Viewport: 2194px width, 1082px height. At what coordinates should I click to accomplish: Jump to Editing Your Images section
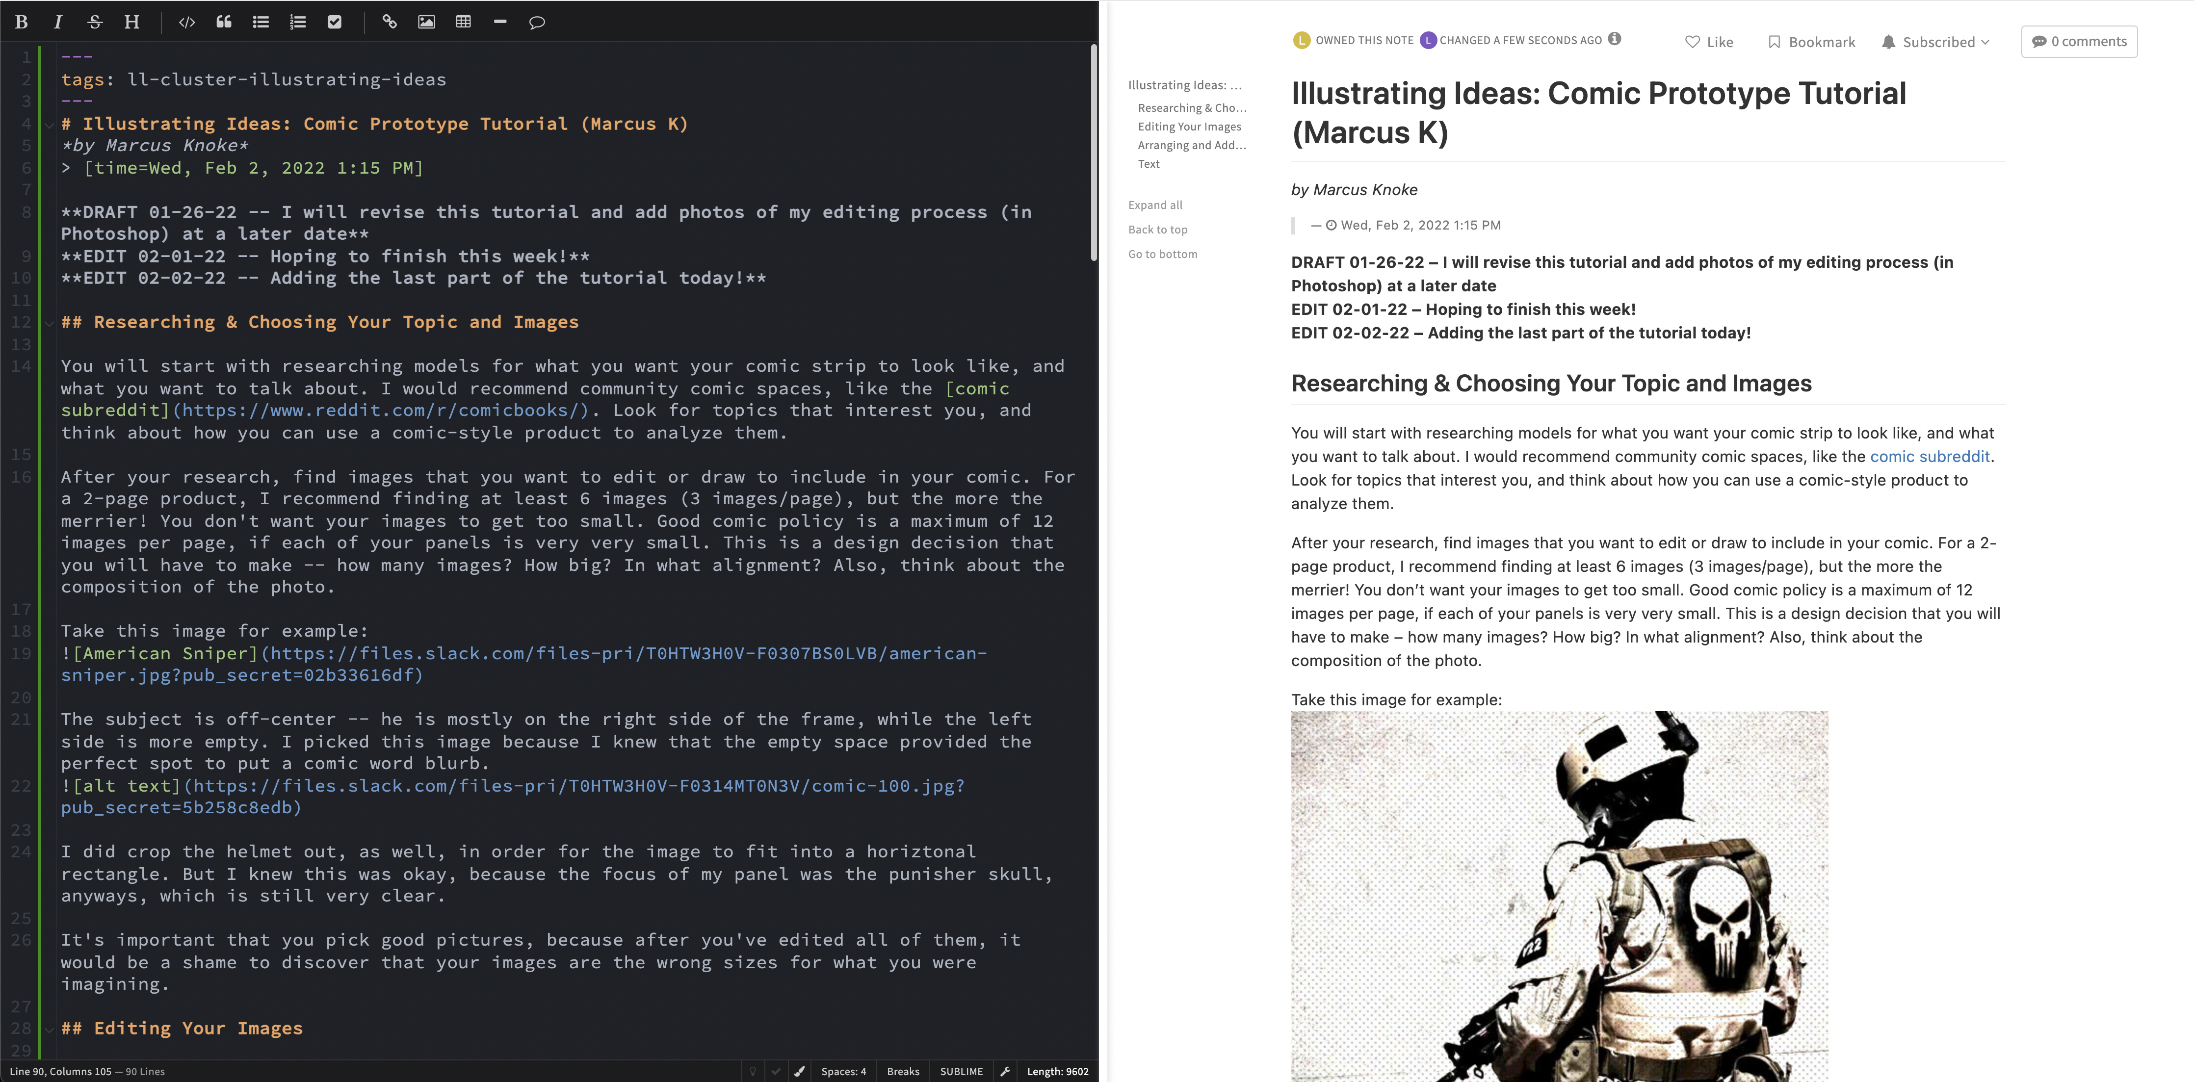tap(1189, 126)
